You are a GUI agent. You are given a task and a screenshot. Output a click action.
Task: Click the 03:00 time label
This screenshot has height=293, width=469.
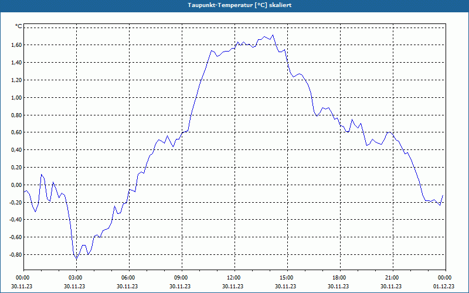[x=76, y=278]
